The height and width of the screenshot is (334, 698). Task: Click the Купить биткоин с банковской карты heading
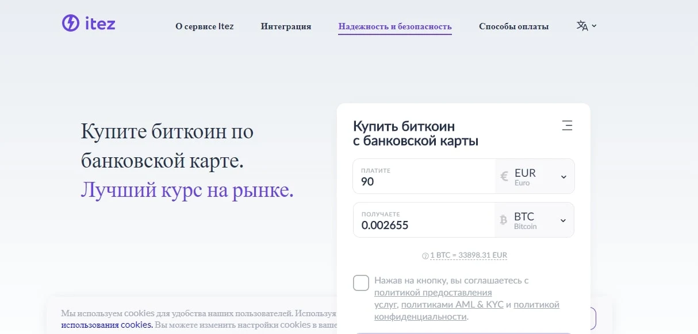[x=416, y=133]
